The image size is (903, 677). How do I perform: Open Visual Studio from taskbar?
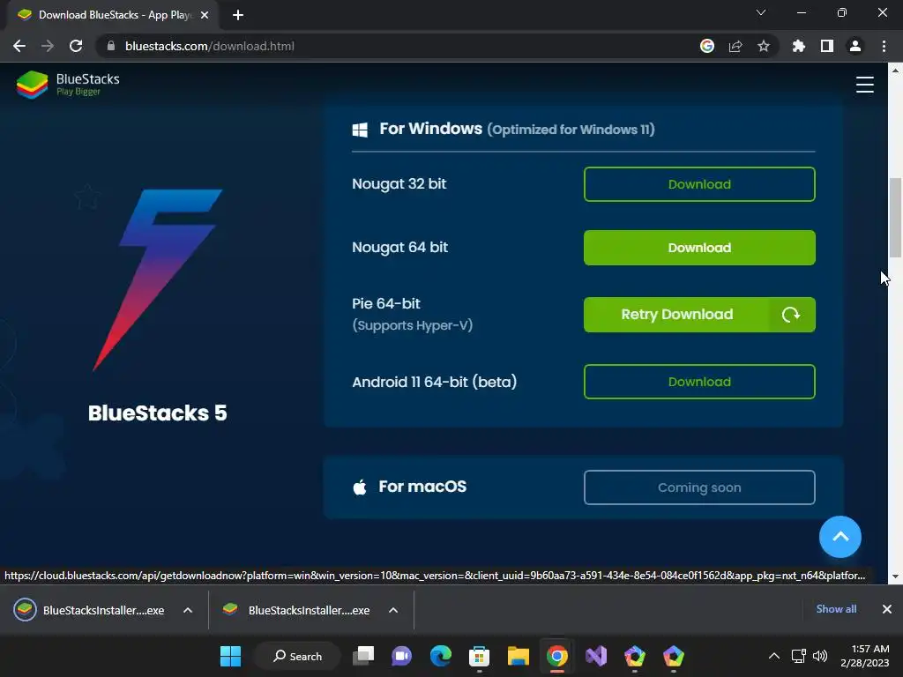596,656
